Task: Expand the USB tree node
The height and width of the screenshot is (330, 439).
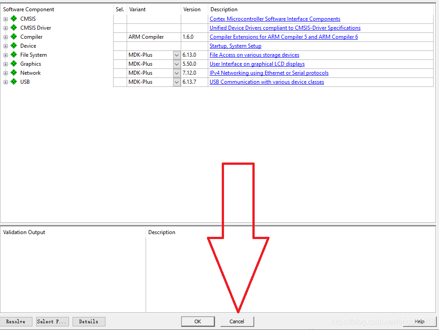Action: pos(5,82)
